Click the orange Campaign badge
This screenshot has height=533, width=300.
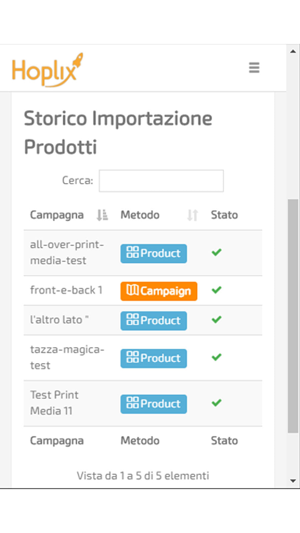(159, 291)
